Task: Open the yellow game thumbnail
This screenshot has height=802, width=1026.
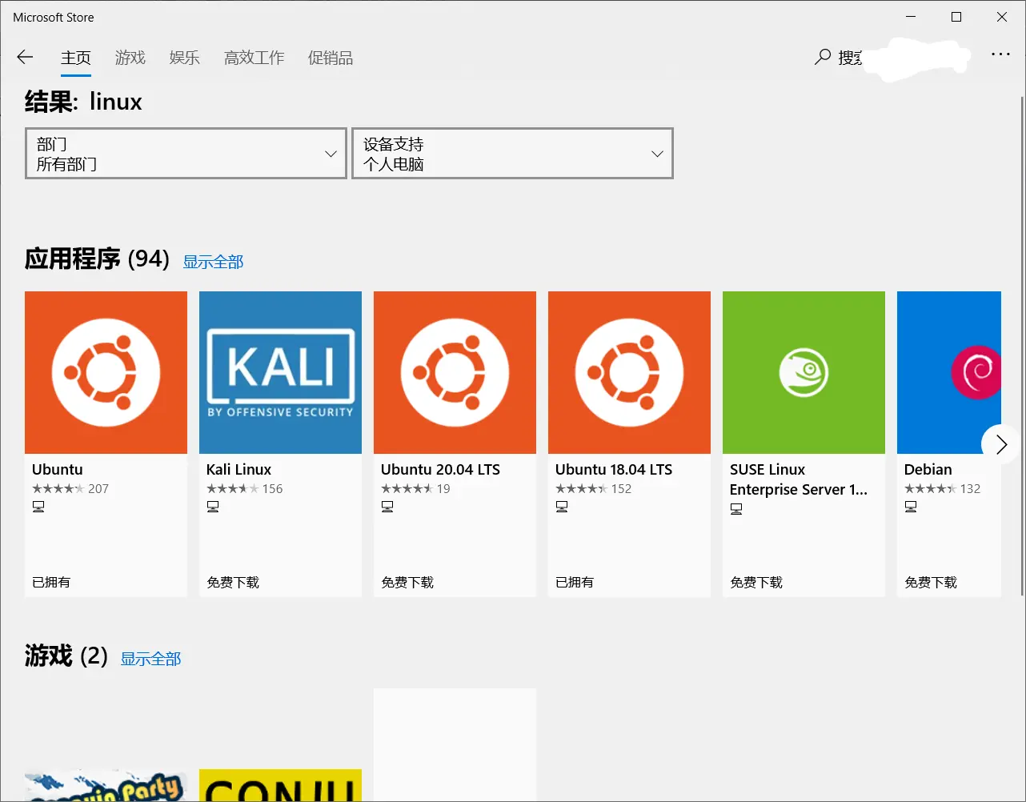Action: pos(280,785)
